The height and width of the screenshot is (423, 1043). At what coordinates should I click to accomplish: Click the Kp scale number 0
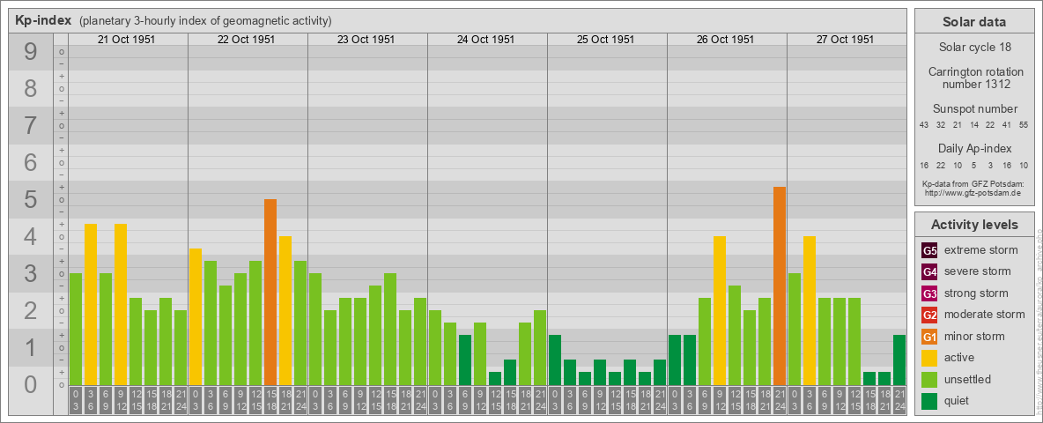tap(31, 384)
